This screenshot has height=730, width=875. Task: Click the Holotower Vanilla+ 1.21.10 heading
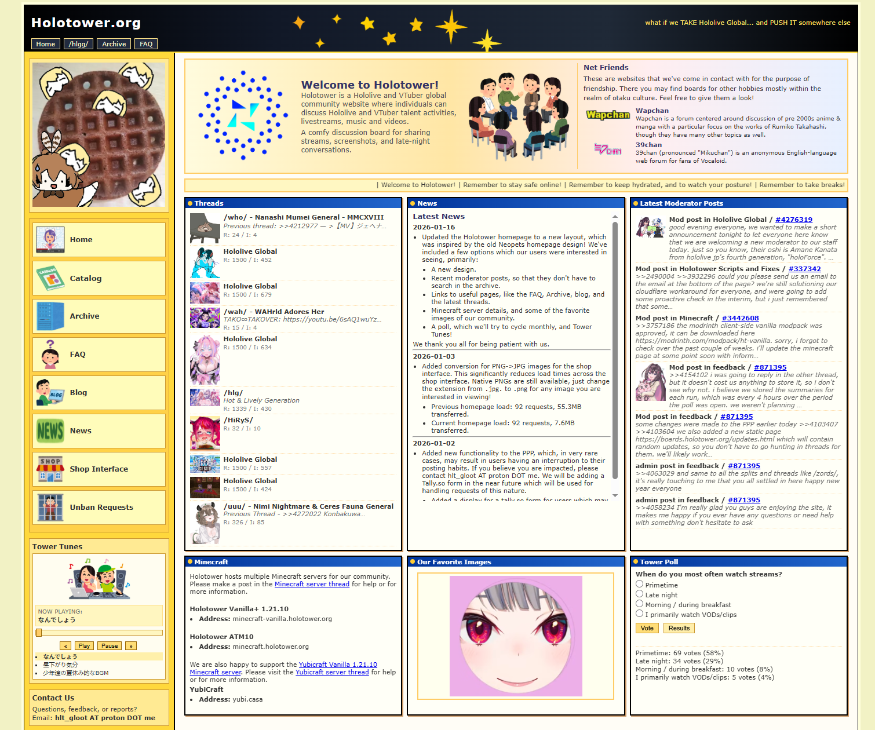(239, 609)
